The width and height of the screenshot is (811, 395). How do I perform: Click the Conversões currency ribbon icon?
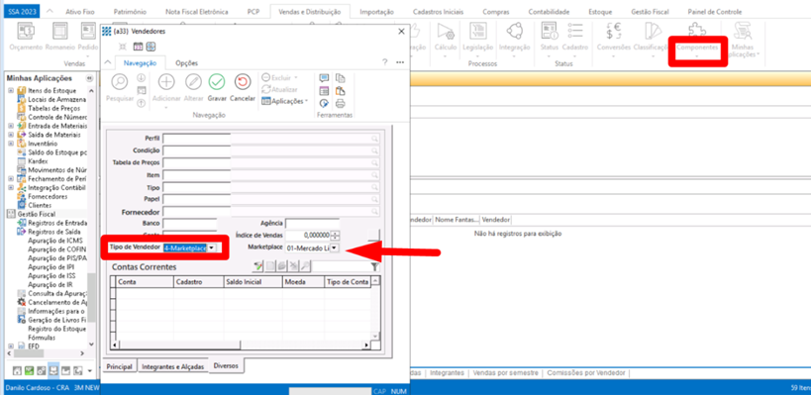[x=613, y=31]
